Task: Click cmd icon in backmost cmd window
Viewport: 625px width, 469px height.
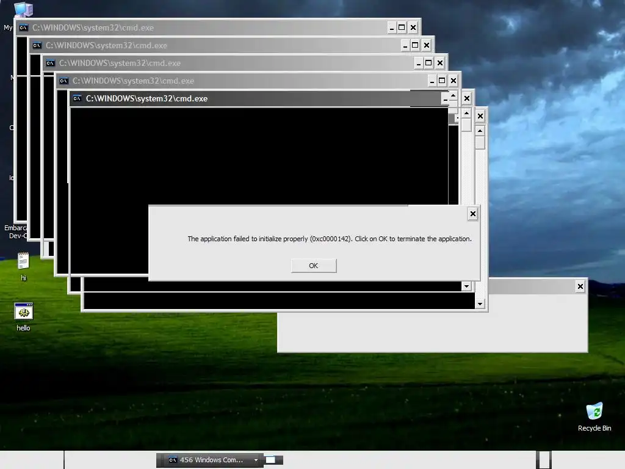Action: tap(24, 27)
